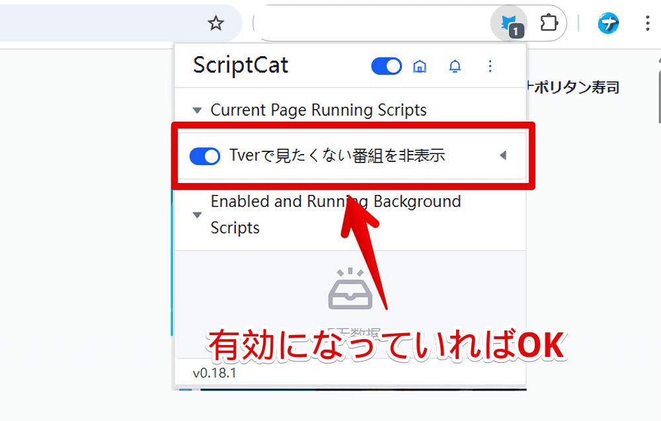Click the ScriptCat notification bell icon
661x421 pixels.
click(455, 66)
